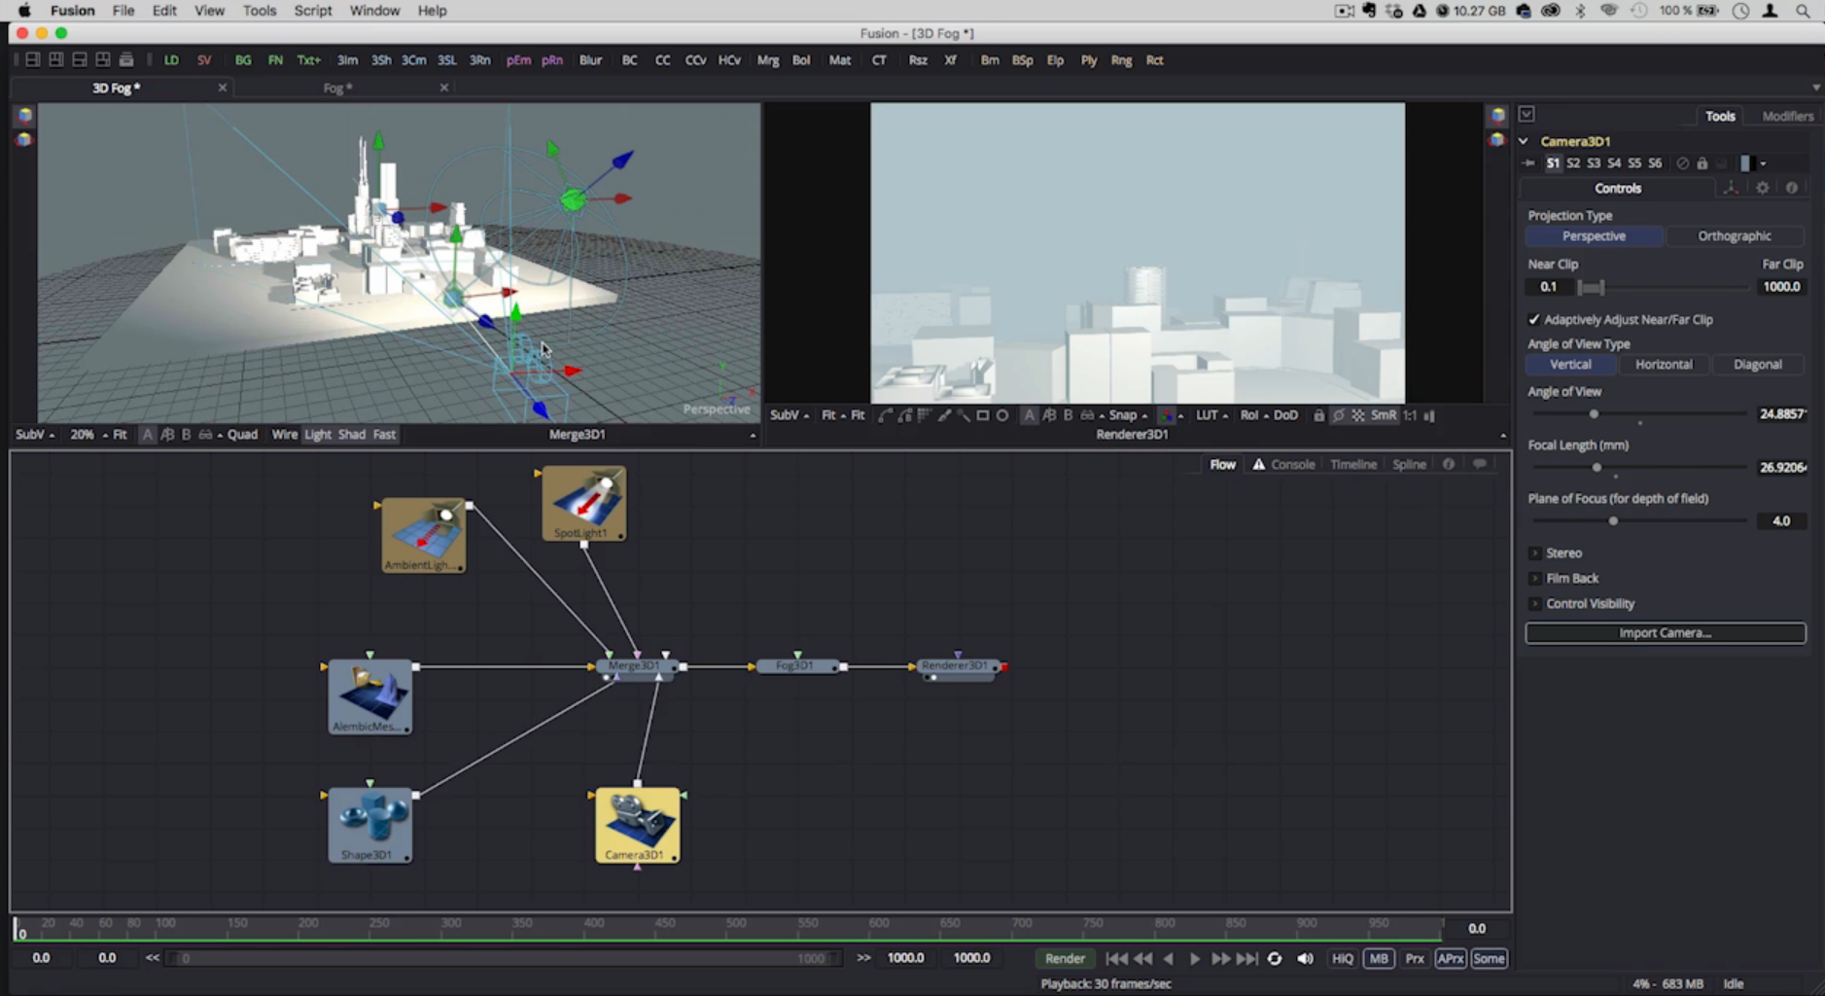The height and width of the screenshot is (996, 1825).
Task: Select the SpotLight1 node in the flow
Action: point(581,502)
